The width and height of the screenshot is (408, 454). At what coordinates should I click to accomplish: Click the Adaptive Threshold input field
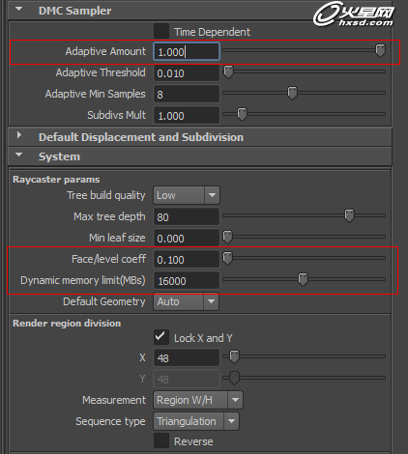tap(187, 72)
